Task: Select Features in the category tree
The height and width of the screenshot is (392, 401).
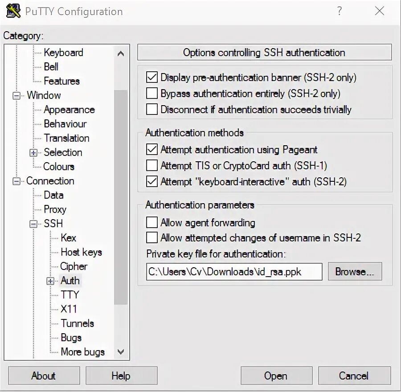Action: pos(61,81)
